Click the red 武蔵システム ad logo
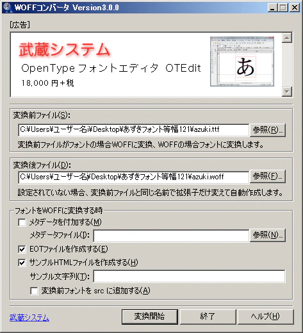This screenshot has width=303, height=333. point(64,50)
